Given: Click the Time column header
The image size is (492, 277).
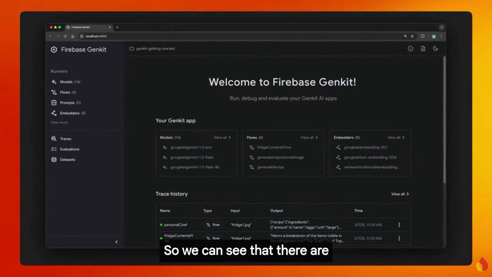Looking at the screenshot, I should tap(358, 211).
